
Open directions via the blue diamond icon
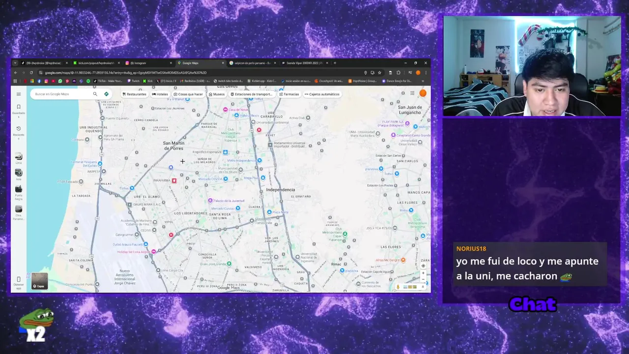(106, 94)
